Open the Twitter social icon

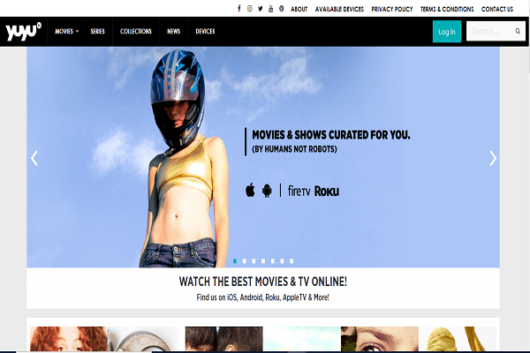pos(260,9)
